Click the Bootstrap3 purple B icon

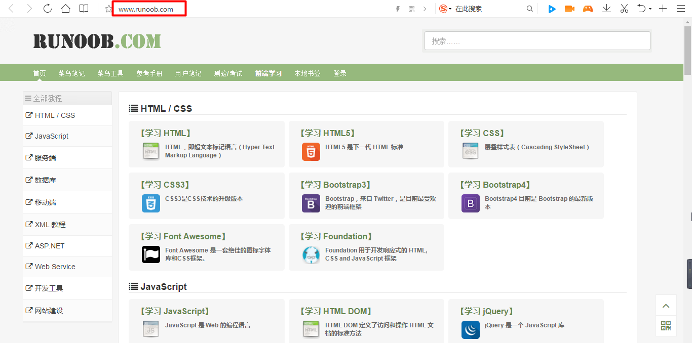pyautogui.click(x=311, y=203)
